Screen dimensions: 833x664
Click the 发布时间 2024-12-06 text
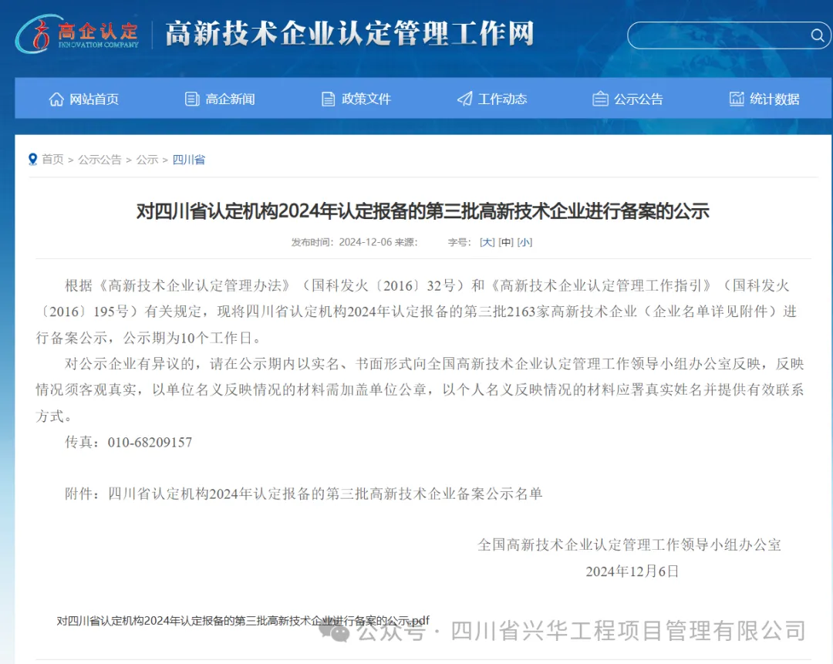pos(342,242)
